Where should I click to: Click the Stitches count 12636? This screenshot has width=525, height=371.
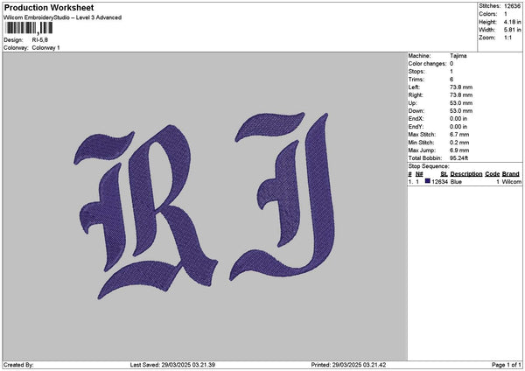tap(513, 5)
